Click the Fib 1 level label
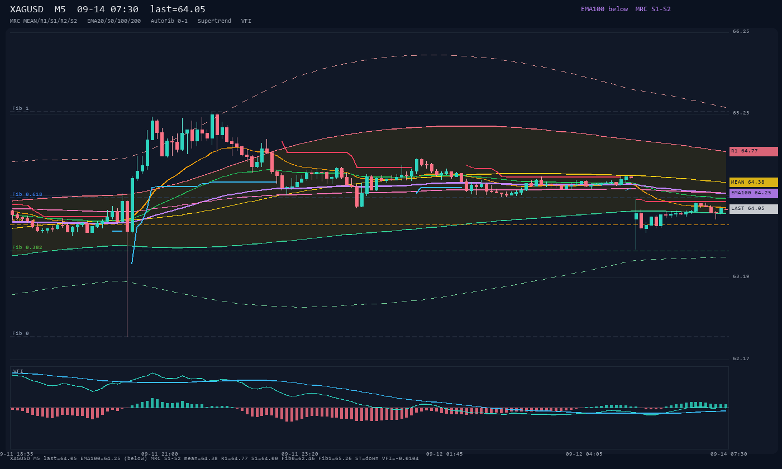The width and height of the screenshot is (782, 469). tap(21, 108)
